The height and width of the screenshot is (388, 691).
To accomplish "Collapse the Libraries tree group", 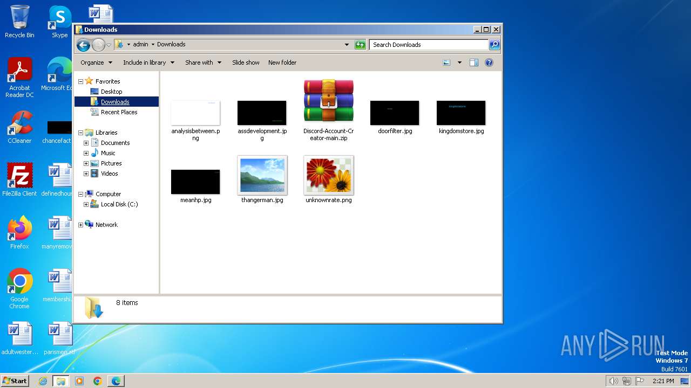I will tap(80, 133).
